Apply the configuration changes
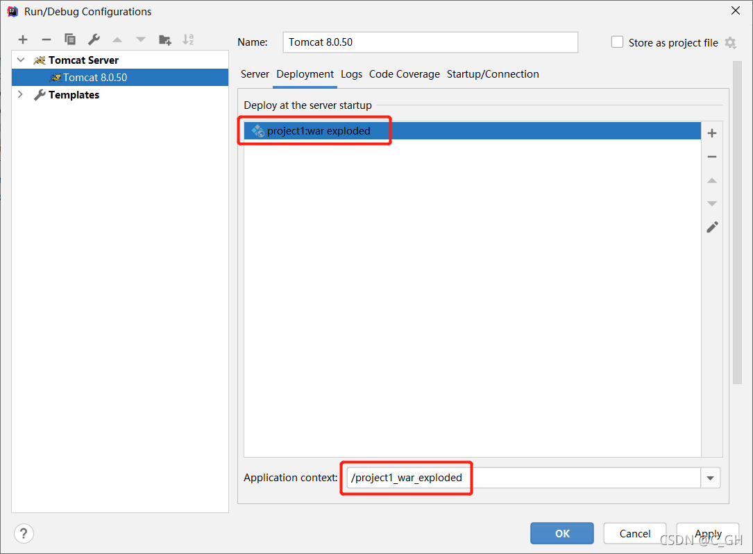Screen dimensions: 753x554 click(708, 533)
